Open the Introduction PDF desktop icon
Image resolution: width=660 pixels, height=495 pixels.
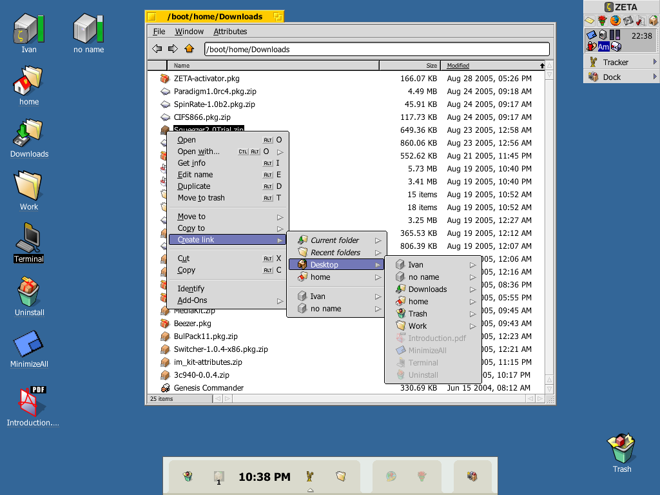tap(33, 402)
